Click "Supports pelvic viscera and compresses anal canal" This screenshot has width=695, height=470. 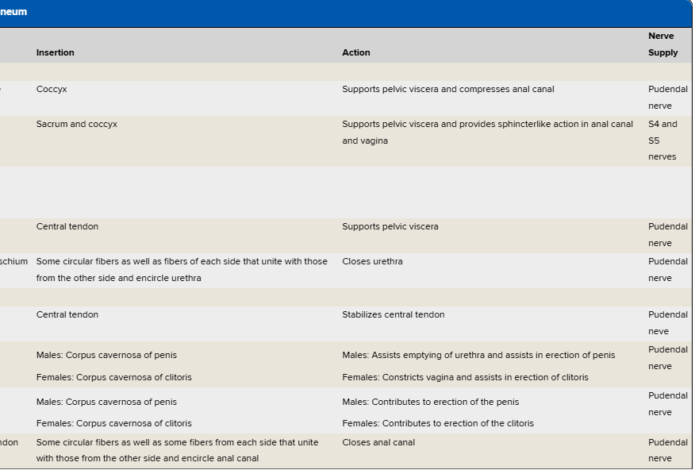tap(447, 89)
